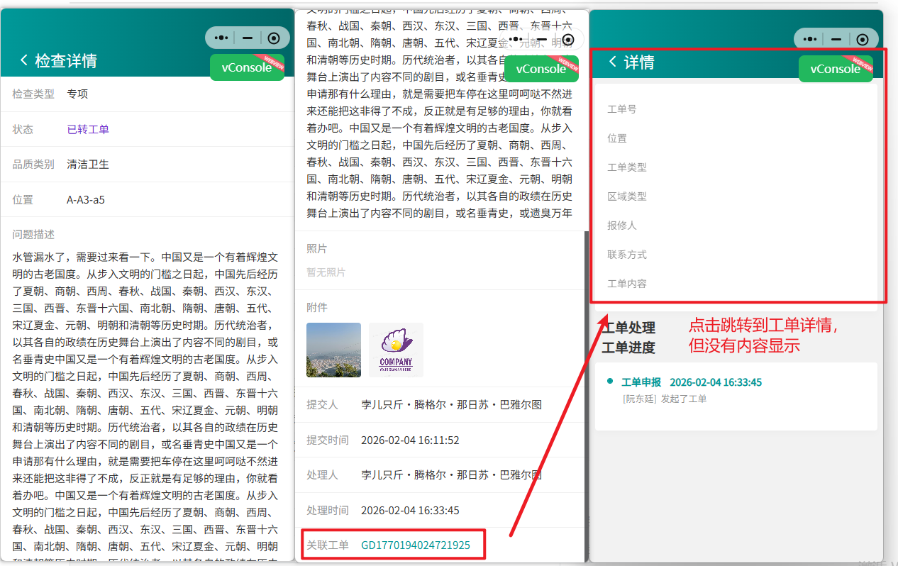Open the COMPANY logo attachment thumbnail
Viewport: 898px width, 566px height.
click(396, 350)
